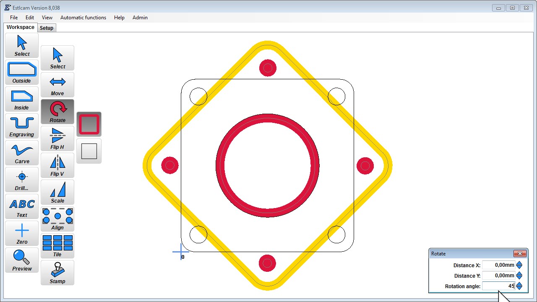537x302 pixels.
Task: Select the Stamp tool
Action: (57, 273)
